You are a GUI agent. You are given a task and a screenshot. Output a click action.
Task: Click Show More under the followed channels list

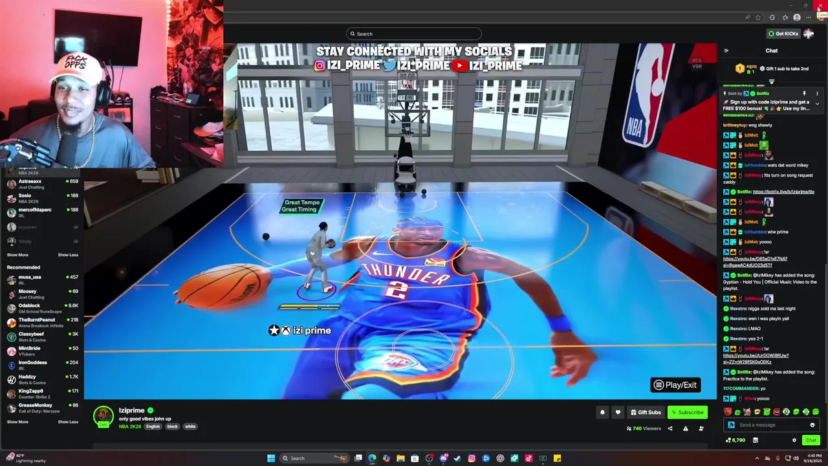point(17,255)
